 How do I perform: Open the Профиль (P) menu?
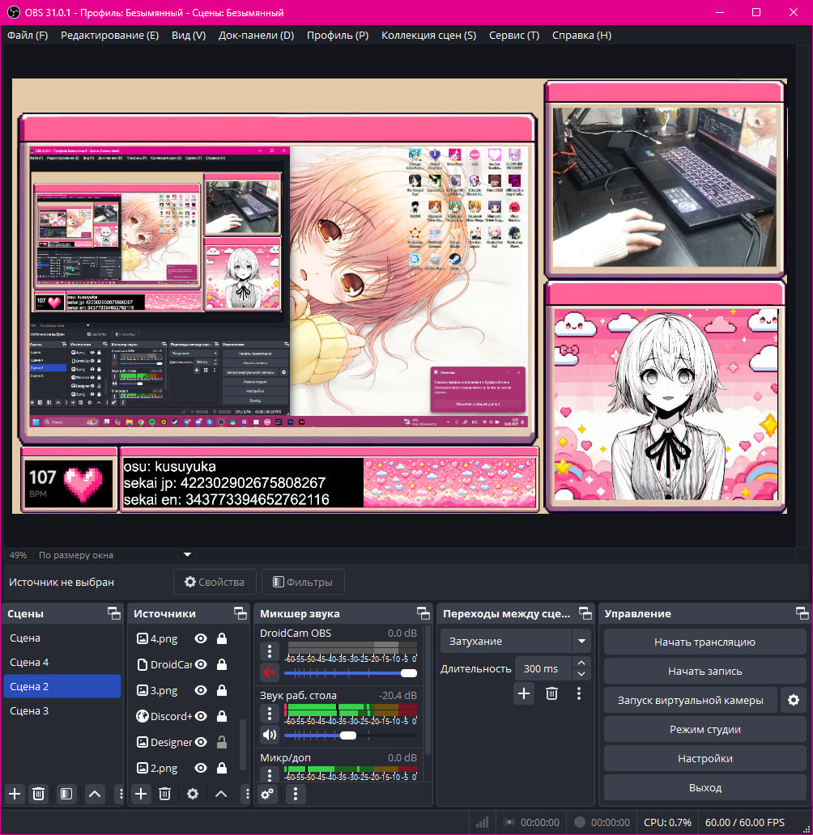pyautogui.click(x=338, y=35)
